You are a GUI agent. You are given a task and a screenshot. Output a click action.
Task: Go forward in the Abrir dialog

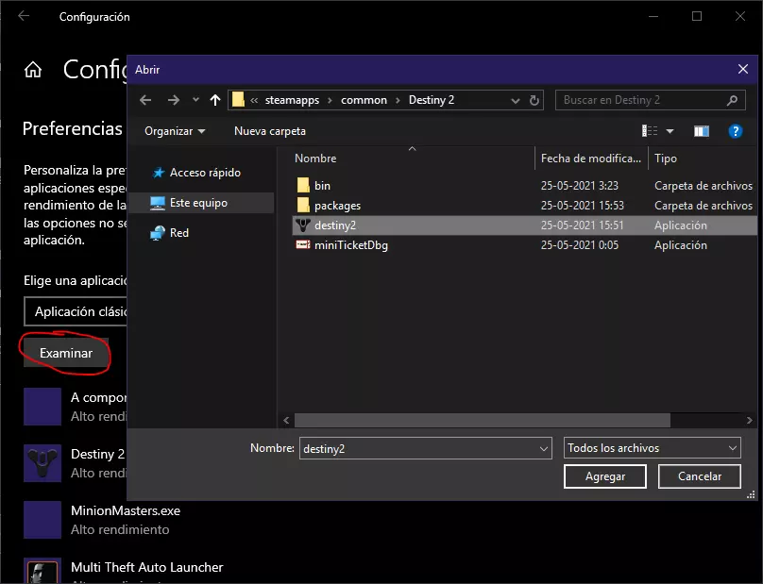(x=173, y=100)
